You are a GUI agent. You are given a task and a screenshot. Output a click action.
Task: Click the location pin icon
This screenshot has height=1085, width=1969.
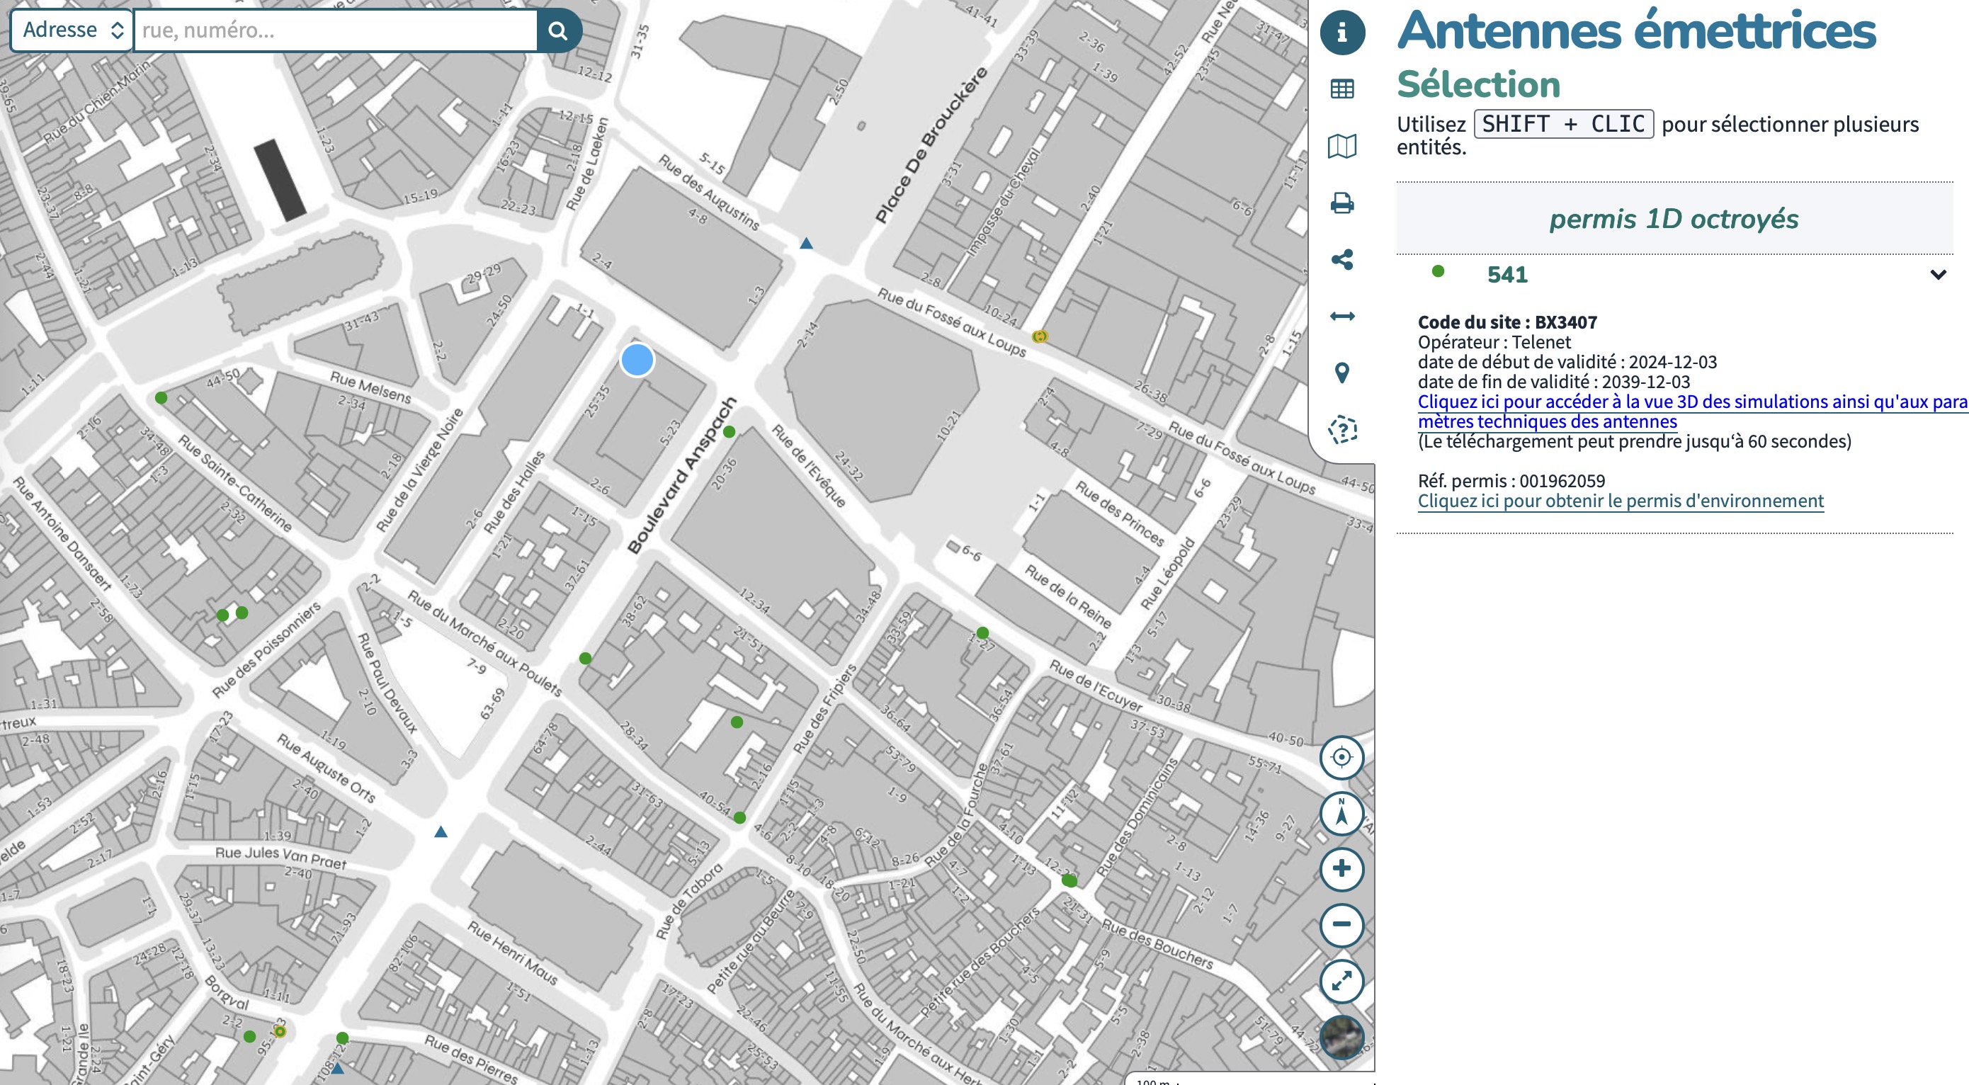[1341, 373]
